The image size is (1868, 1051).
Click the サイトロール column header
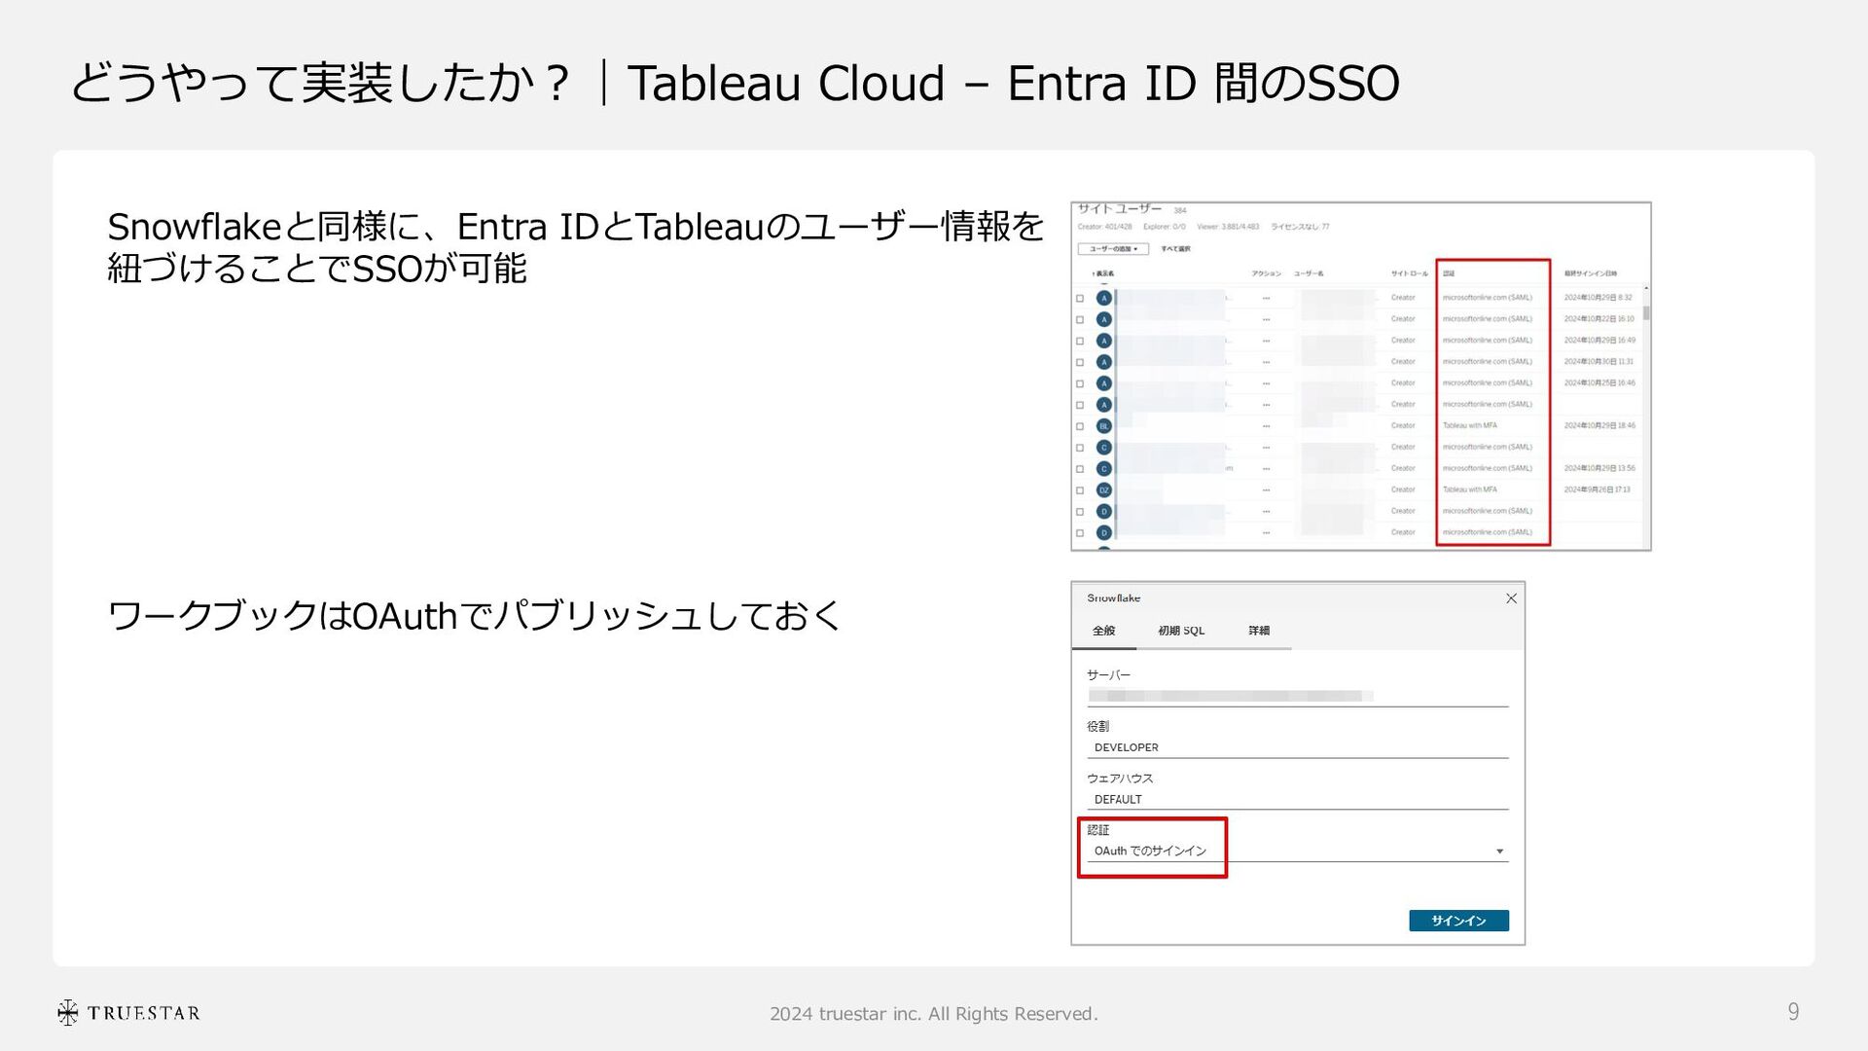(x=1409, y=273)
